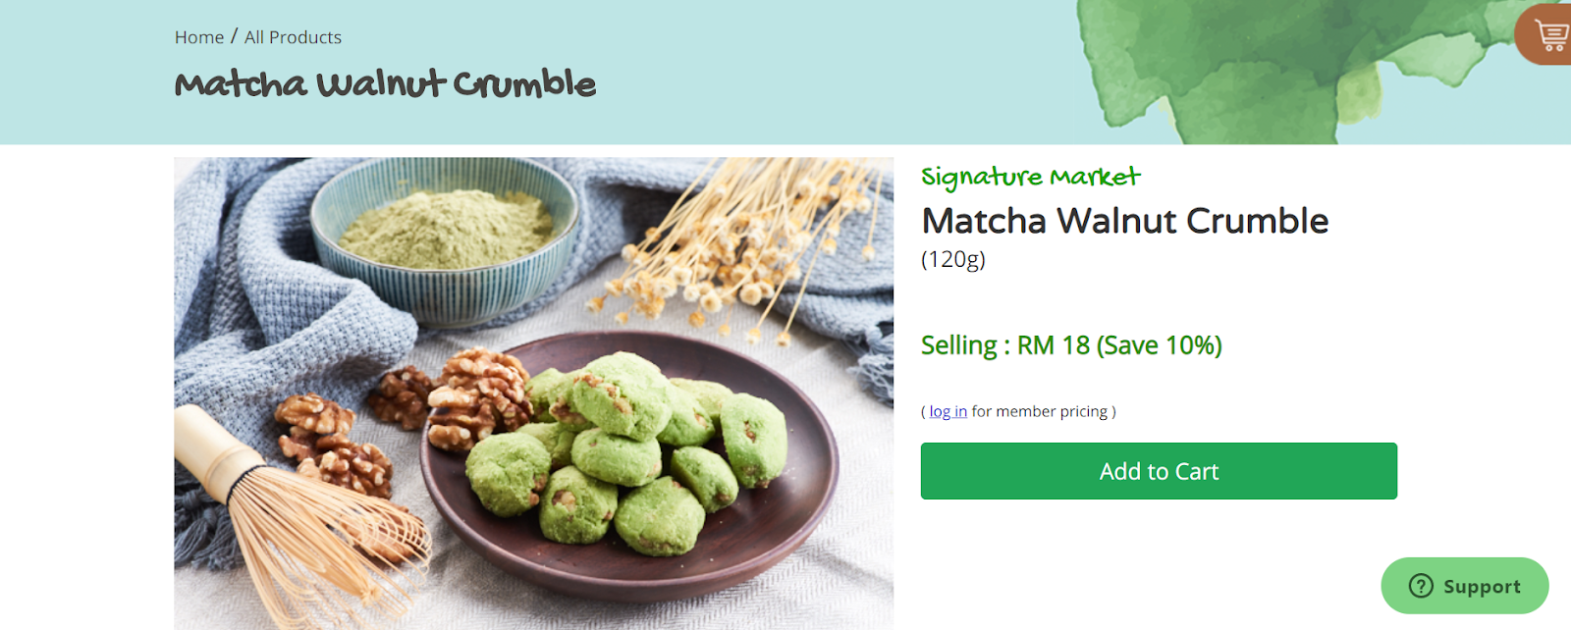Open the shopping cart icon

click(x=1547, y=33)
